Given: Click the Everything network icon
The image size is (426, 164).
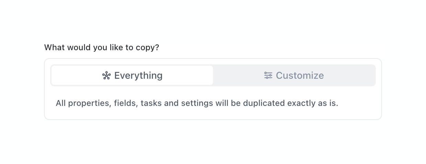Looking at the screenshot, I should tap(106, 76).
